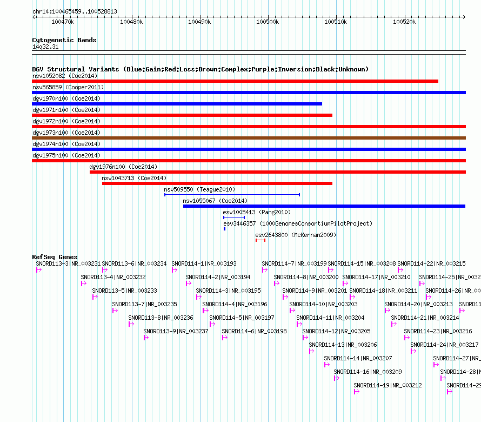Open the nsv1052082 (Coe2014) label
The width and height of the screenshot is (481, 422).
(x=65, y=76)
